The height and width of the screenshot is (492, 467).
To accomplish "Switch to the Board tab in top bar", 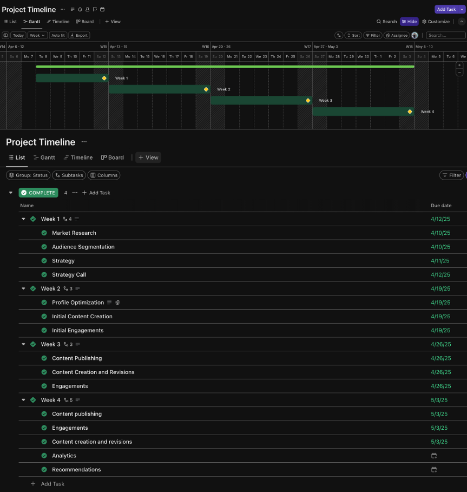I will coord(84,22).
